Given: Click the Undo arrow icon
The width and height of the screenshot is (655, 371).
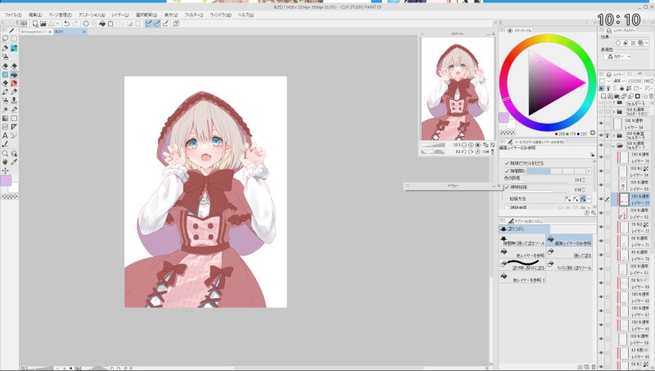Looking at the screenshot, I should pos(67,24).
